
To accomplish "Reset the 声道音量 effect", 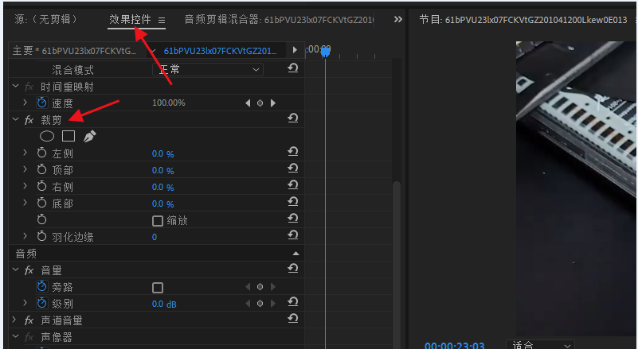I will pos(293,319).
